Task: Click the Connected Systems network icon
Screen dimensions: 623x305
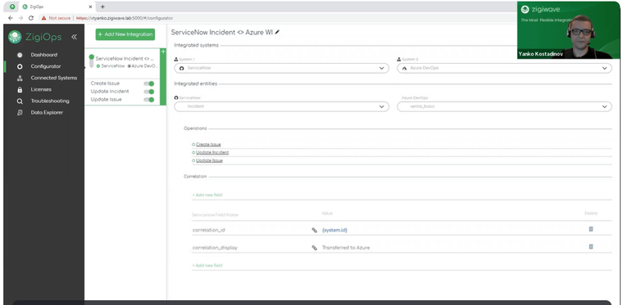Action: [20, 78]
